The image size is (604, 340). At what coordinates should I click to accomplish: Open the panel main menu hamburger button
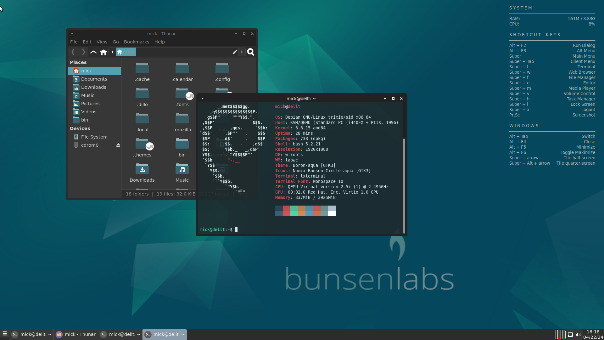click(5, 334)
